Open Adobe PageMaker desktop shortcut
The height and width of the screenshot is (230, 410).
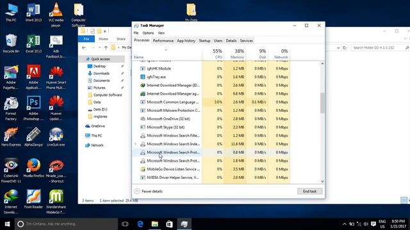(x=11, y=77)
